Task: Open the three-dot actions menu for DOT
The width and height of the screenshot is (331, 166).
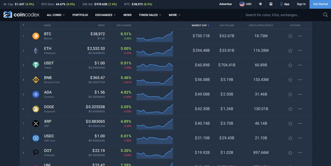Action: [300, 153]
